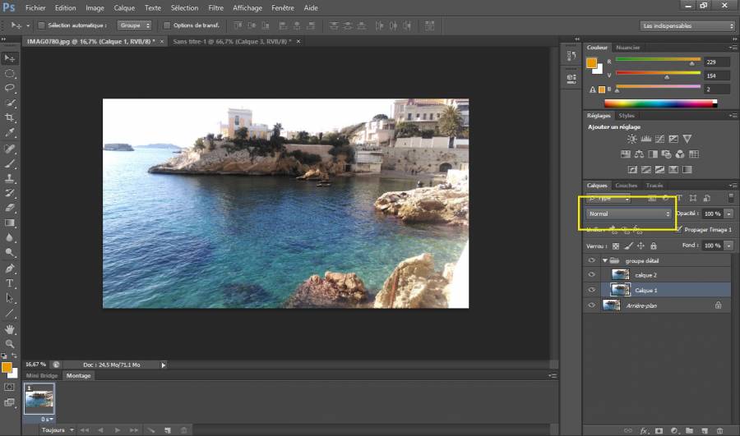Open the Normal blend mode dropdown

[x=629, y=213]
